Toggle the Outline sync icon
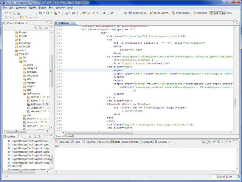Image resolution: width=242 pixels, height=182 pixels. pyautogui.click(x=34, y=136)
